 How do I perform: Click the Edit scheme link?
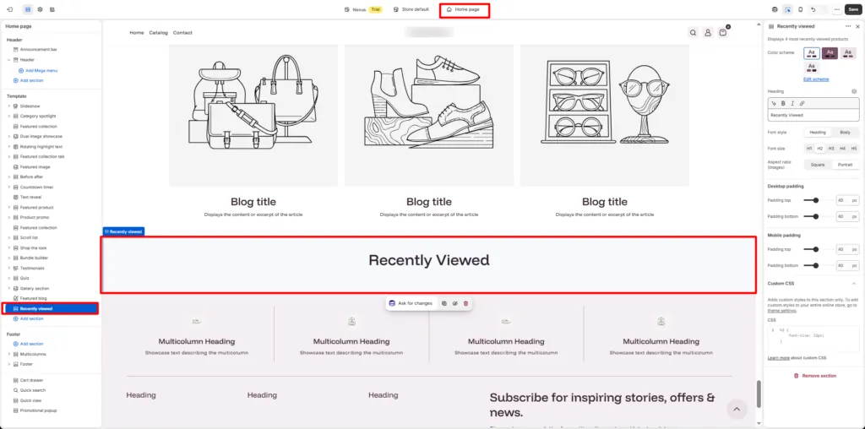tap(816, 79)
